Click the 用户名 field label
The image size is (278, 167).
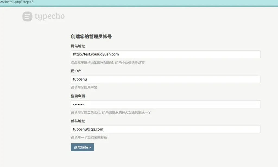(76, 71)
